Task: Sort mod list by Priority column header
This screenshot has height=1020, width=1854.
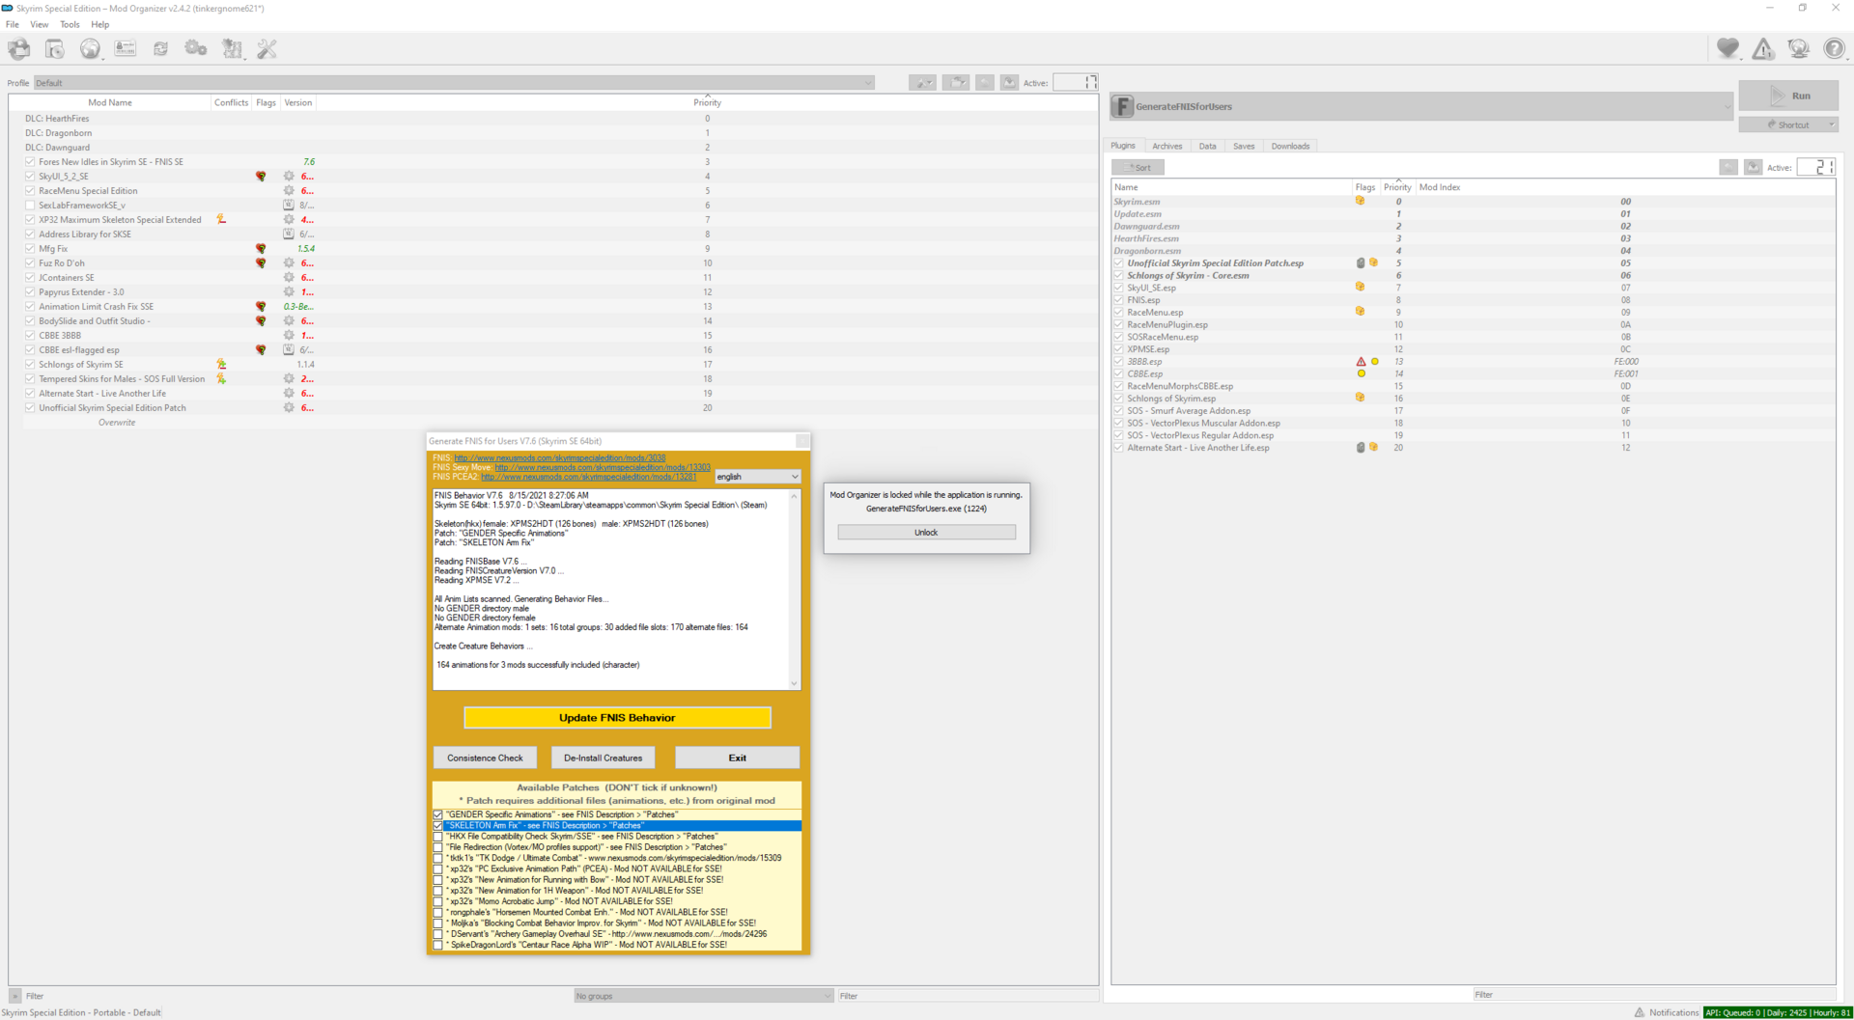Action: 707,102
